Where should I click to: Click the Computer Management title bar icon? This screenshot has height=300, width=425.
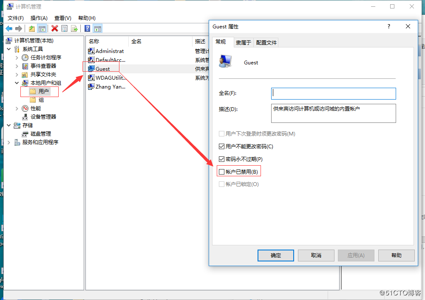tap(10, 6)
